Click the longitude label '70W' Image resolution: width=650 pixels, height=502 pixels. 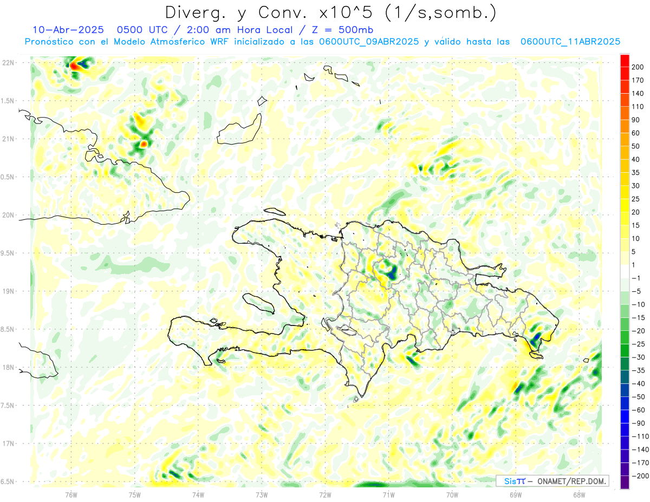[x=452, y=495]
